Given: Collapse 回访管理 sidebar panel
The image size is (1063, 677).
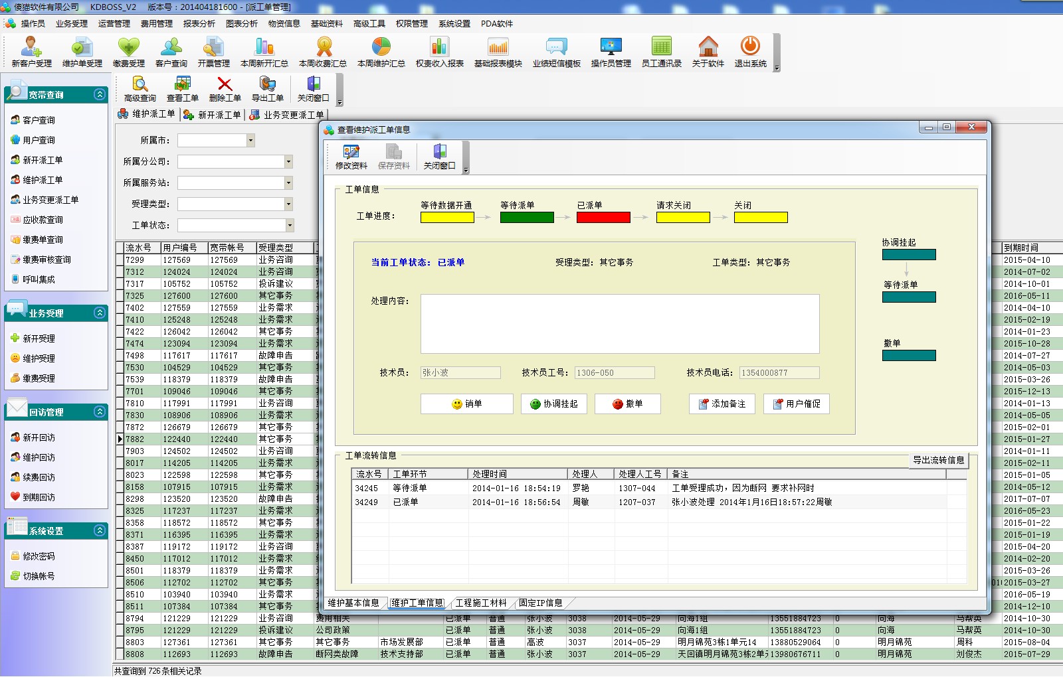Looking at the screenshot, I should [100, 412].
